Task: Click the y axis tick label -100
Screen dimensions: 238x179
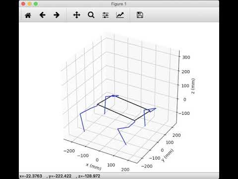Action: pos(155,158)
